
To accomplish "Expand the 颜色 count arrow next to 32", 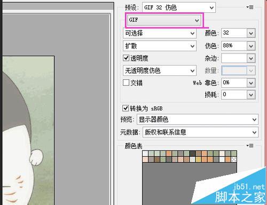I will click(251, 33).
